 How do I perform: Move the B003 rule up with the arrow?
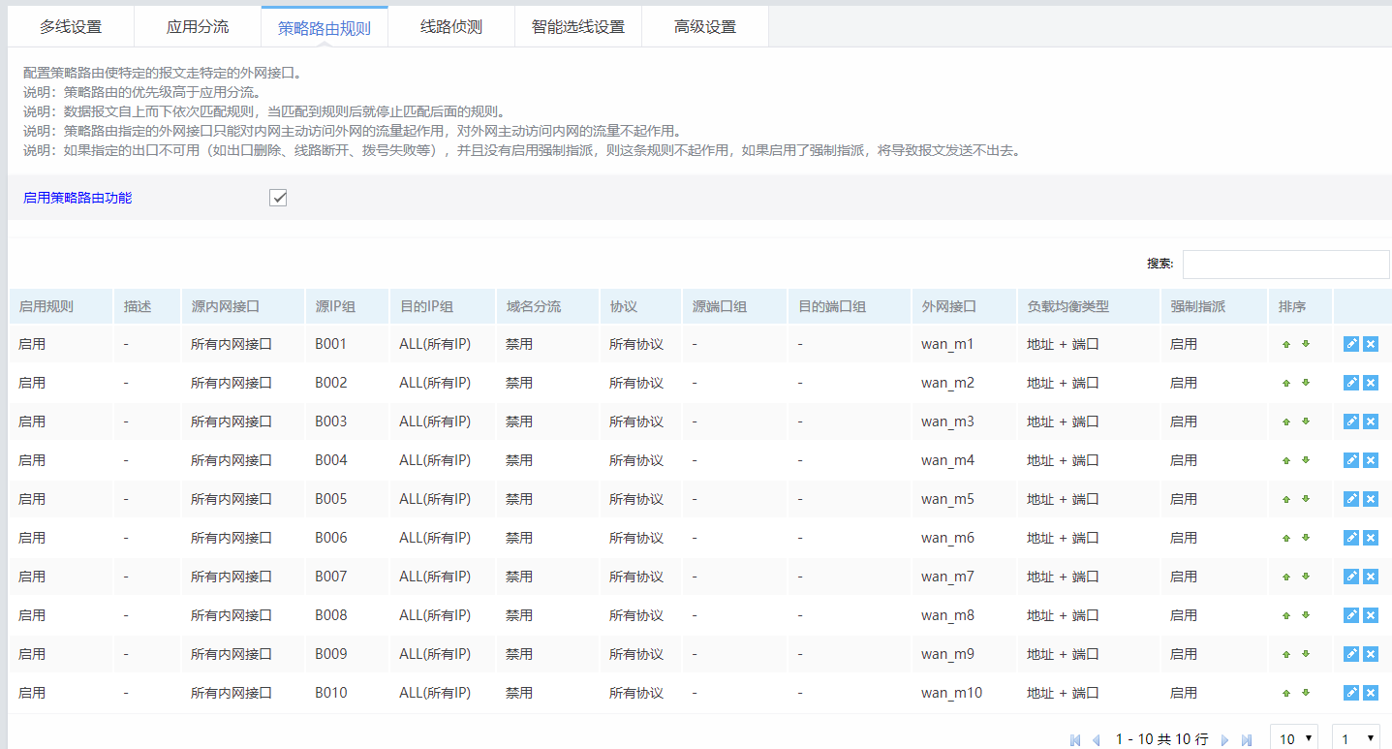click(x=1286, y=421)
